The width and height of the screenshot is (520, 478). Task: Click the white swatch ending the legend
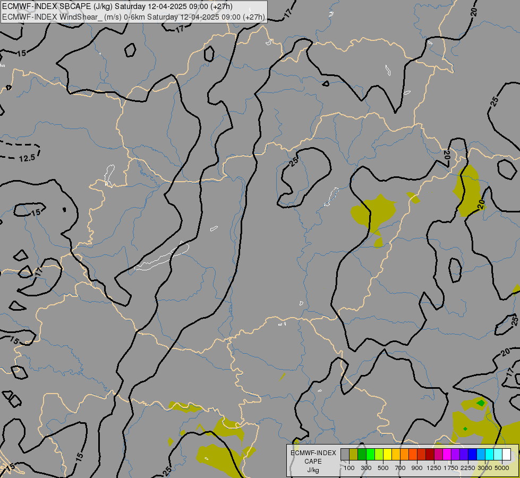coord(507,454)
